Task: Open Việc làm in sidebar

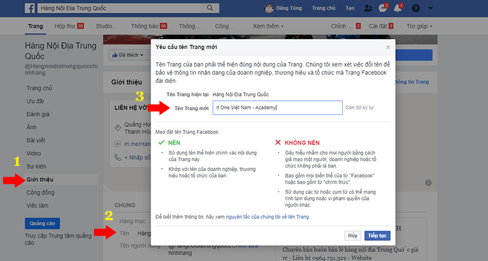Action: pyautogui.click(x=37, y=206)
